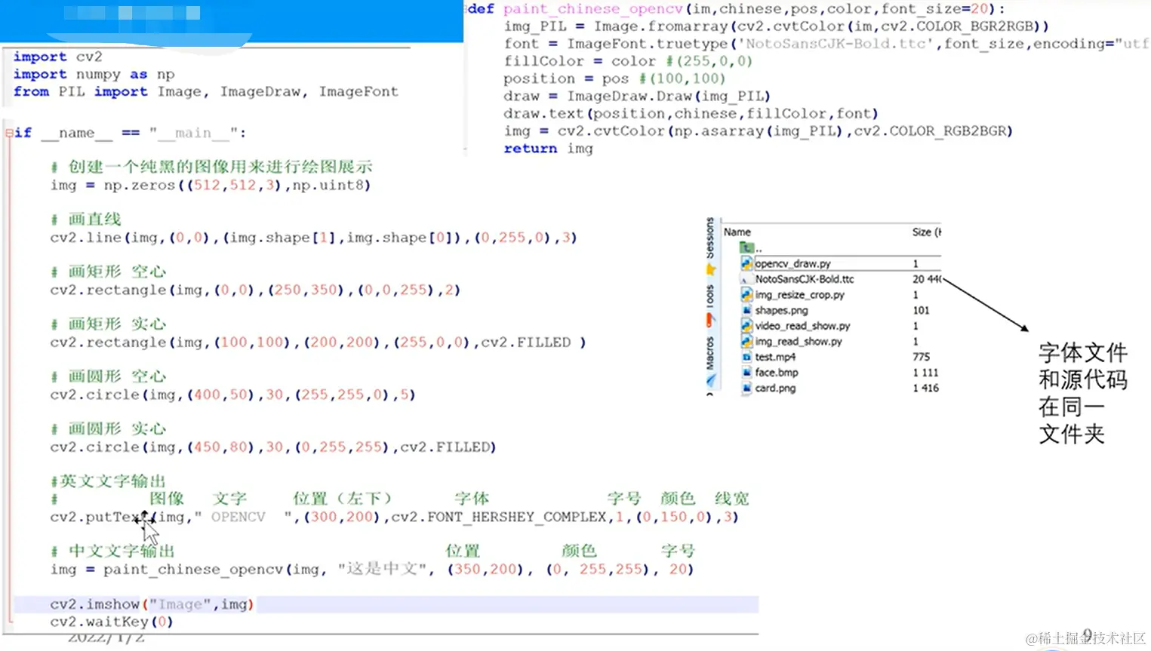The image size is (1151, 651).
Task: Click the size value '1 416' of card.png
Action: coord(925,388)
